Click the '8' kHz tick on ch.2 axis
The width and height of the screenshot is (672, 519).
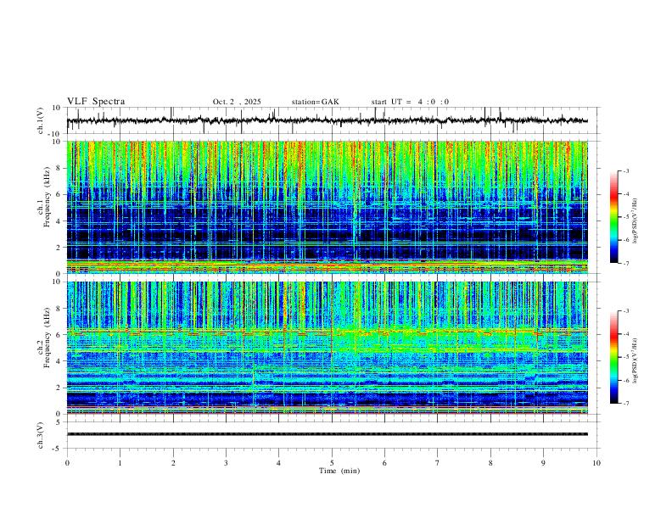pyautogui.click(x=59, y=309)
